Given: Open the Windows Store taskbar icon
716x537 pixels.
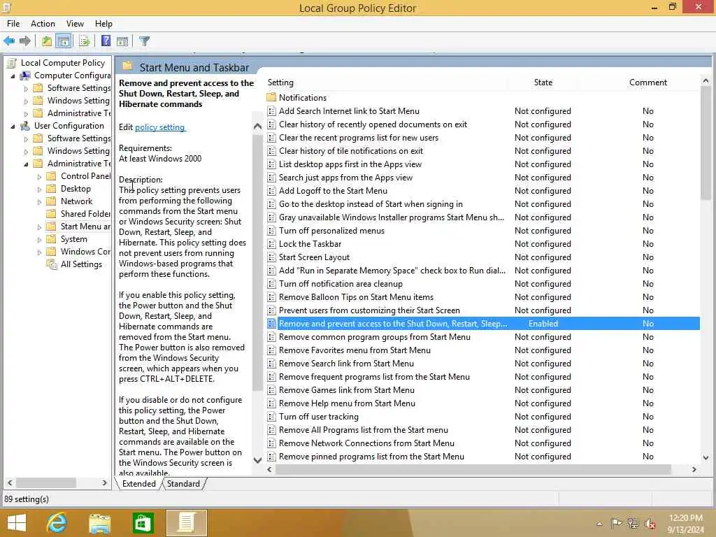Looking at the screenshot, I should click(143, 523).
